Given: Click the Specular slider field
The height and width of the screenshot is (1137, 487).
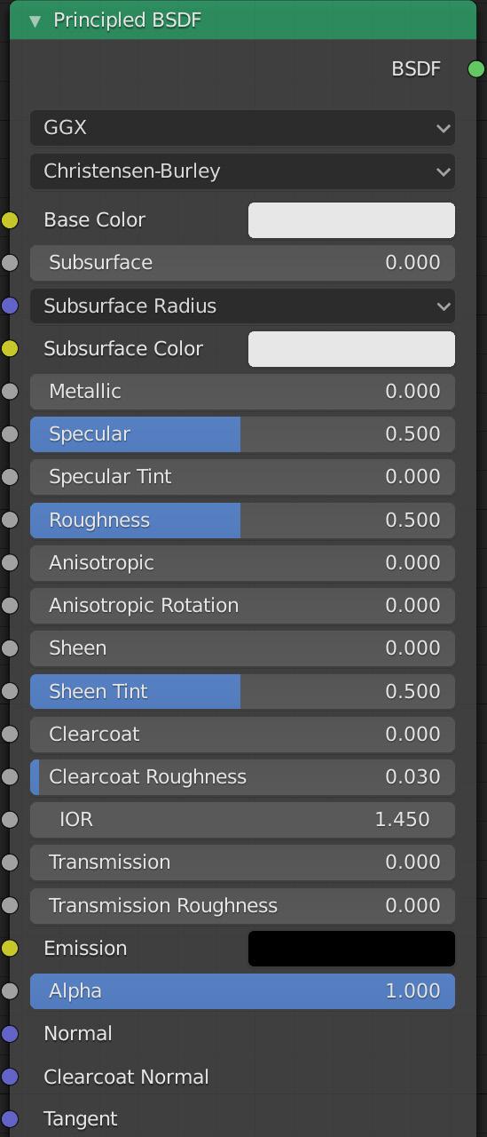Looking at the screenshot, I should point(243,434).
